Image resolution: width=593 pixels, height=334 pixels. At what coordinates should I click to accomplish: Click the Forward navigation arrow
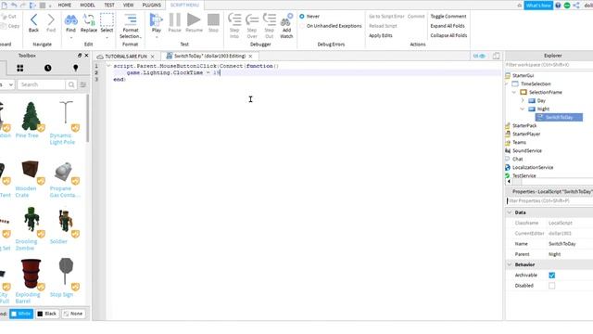tap(51, 19)
